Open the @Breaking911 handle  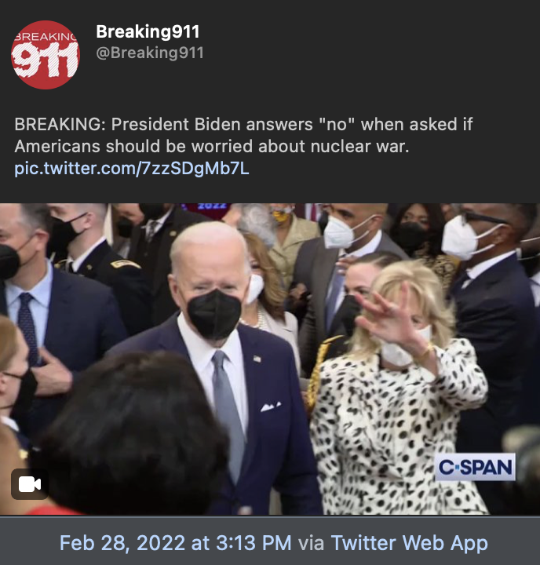[x=150, y=53]
